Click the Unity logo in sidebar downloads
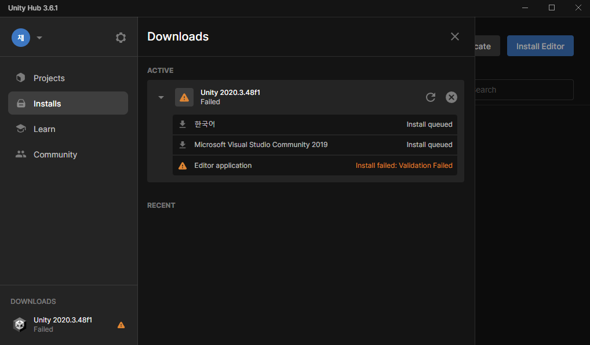Viewport: 590px width, 345px height. pos(20,324)
